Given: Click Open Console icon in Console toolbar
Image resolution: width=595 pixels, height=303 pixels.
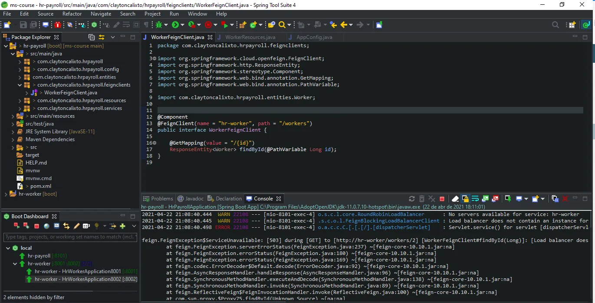Looking at the screenshot, I should coord(536,199).
